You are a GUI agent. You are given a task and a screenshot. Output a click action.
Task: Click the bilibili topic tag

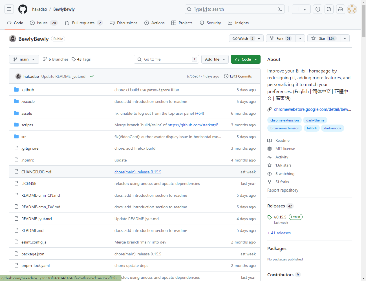coord(312,128)
